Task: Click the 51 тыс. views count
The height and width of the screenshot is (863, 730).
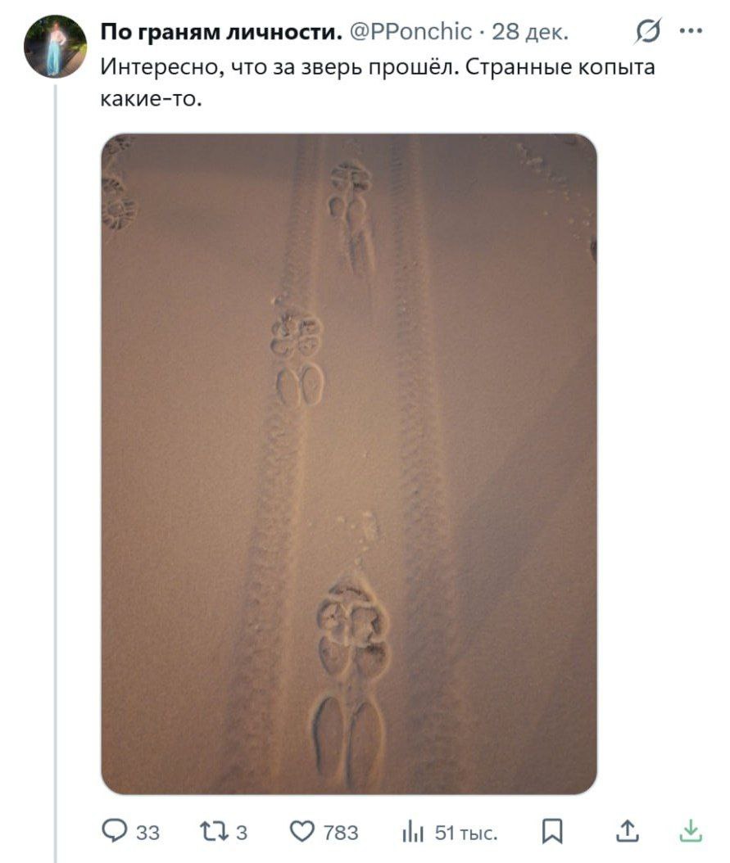Action: point(465,833)
